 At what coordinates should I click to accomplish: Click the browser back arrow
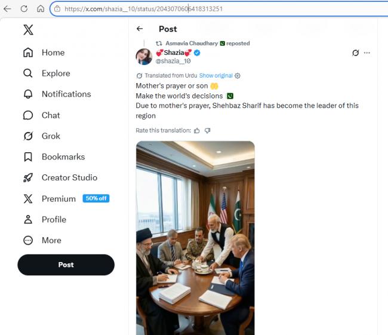(x=7, y=9)
